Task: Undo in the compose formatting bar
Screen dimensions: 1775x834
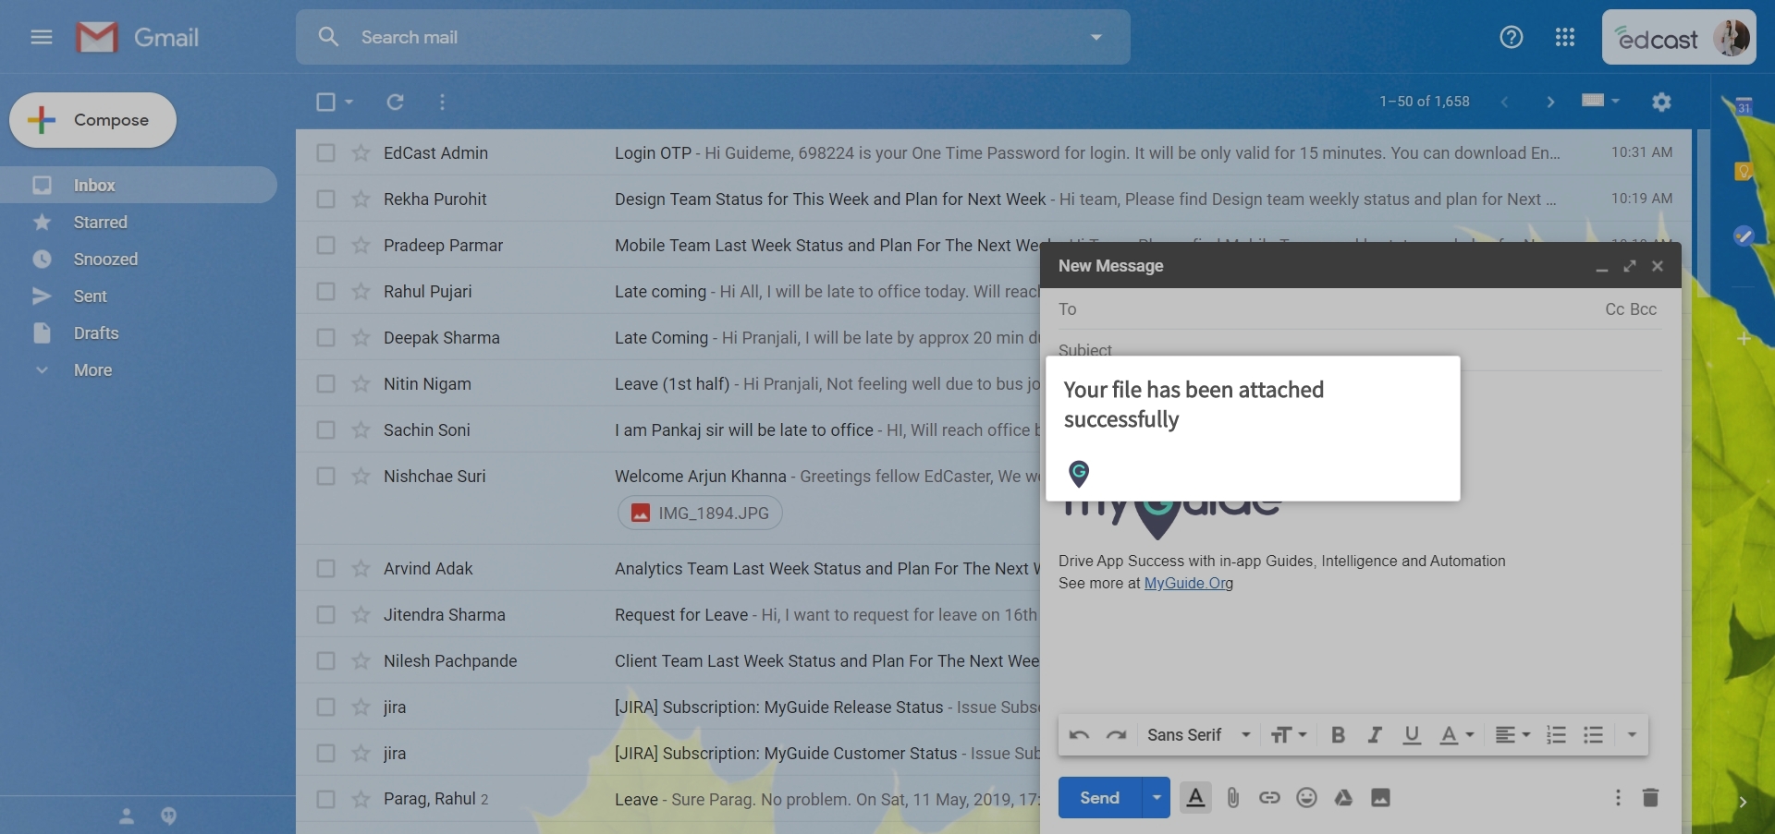Action: tap(1079, 735)
